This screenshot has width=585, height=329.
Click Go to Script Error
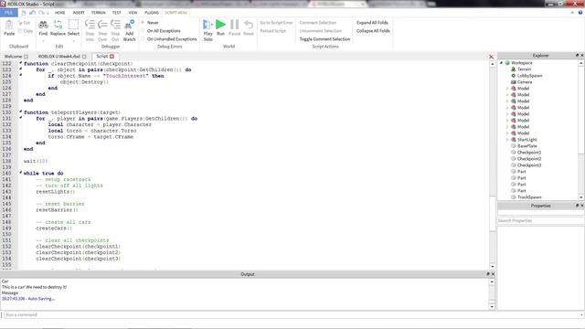click(x=276, y=22)
